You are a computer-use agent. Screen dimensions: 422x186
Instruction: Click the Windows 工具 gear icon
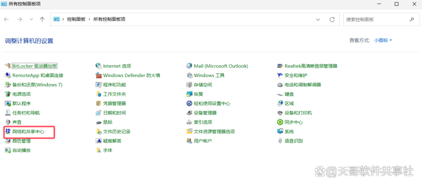189,75
